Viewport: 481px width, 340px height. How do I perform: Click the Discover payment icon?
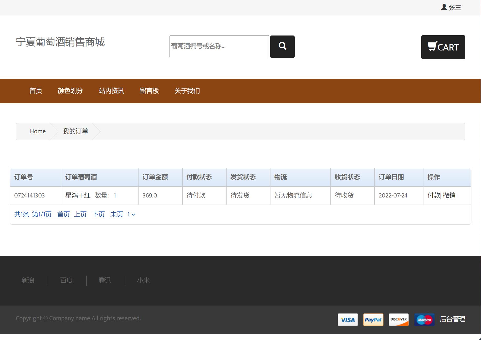coord(398,320)
